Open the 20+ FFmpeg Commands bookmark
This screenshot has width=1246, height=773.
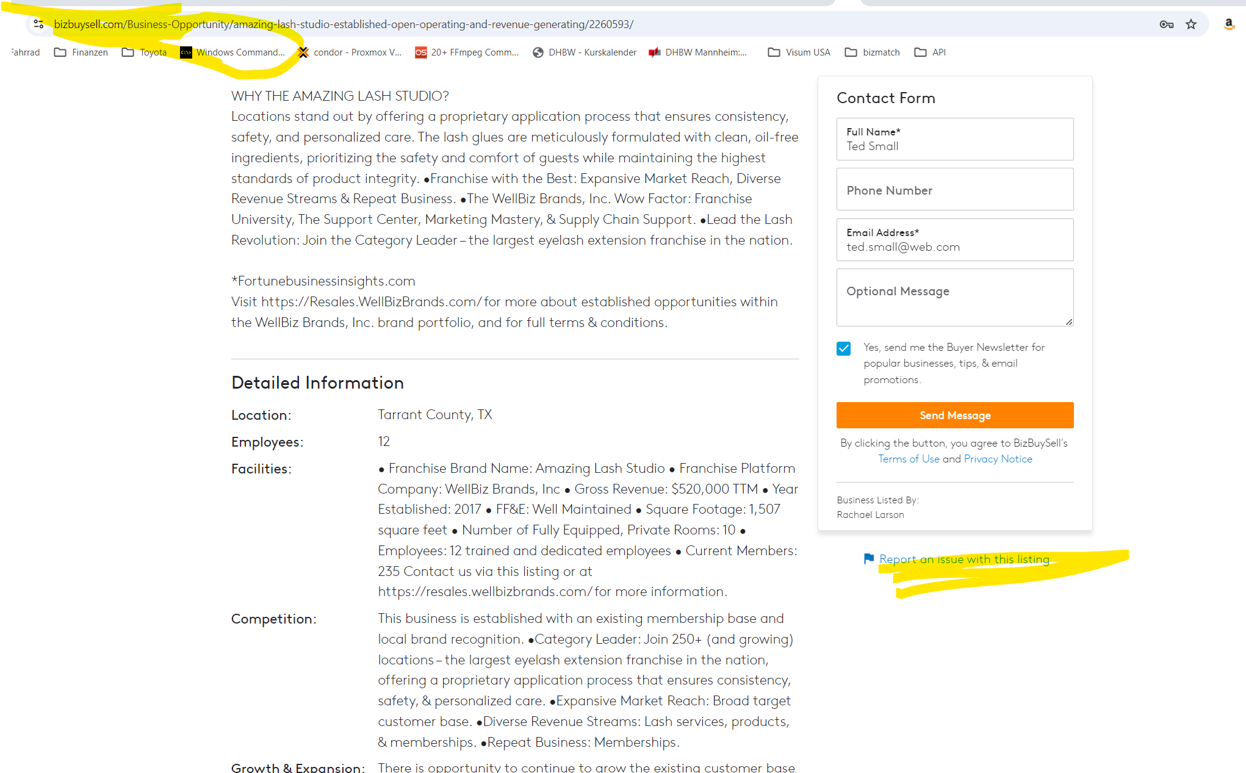pyautogui.click(x=467, y=52)
